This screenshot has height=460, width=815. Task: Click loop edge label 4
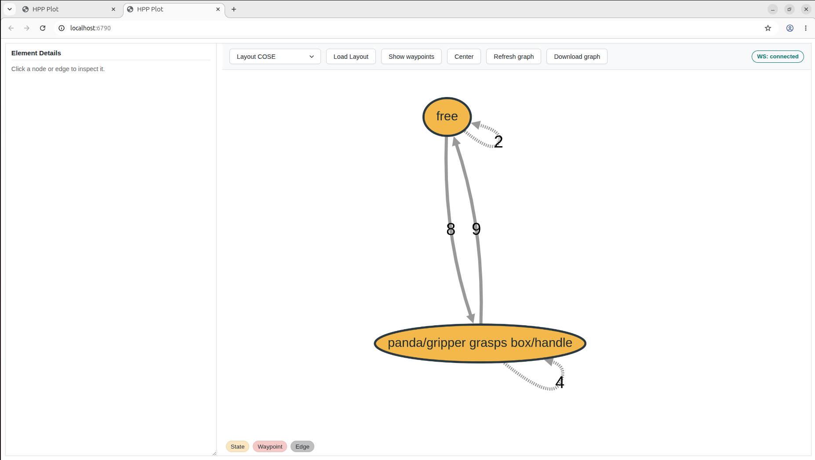[x=560, y=382]
